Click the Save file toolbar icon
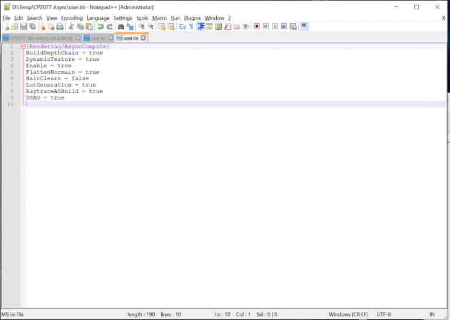This screenshot has width=450, height=320. [x=23, y=27]
